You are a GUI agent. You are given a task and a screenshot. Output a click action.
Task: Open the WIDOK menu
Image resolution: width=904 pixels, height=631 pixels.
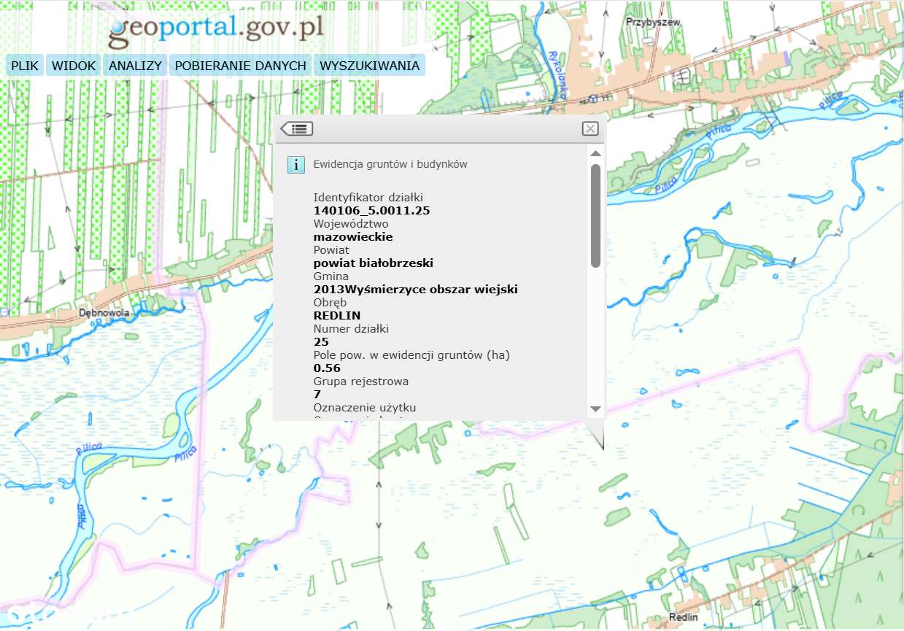coord(73,65)
